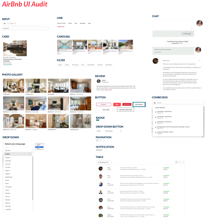This screenshot has width=209, height=223.
Task: Open the 'Trip type' filter
Action: coord(100,65)
